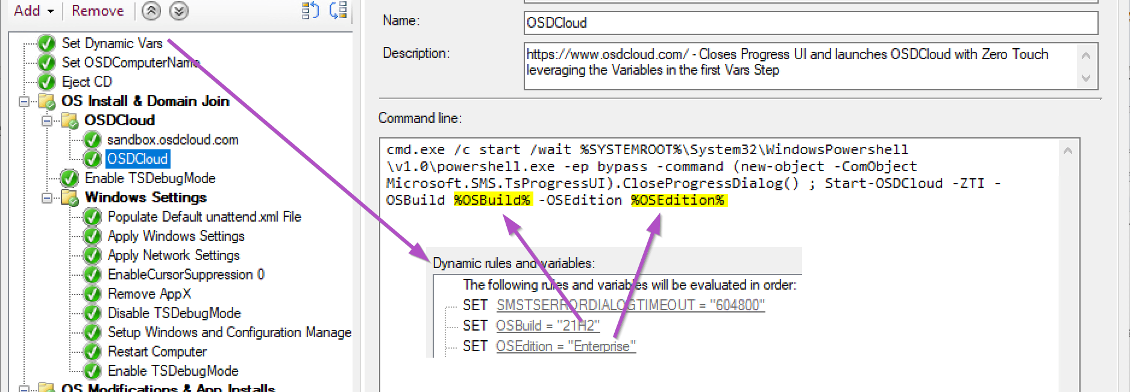Select the Set Dynamic Vars step
The height and width of the screenshot is (392, 1130).
(x=112, y=43)
